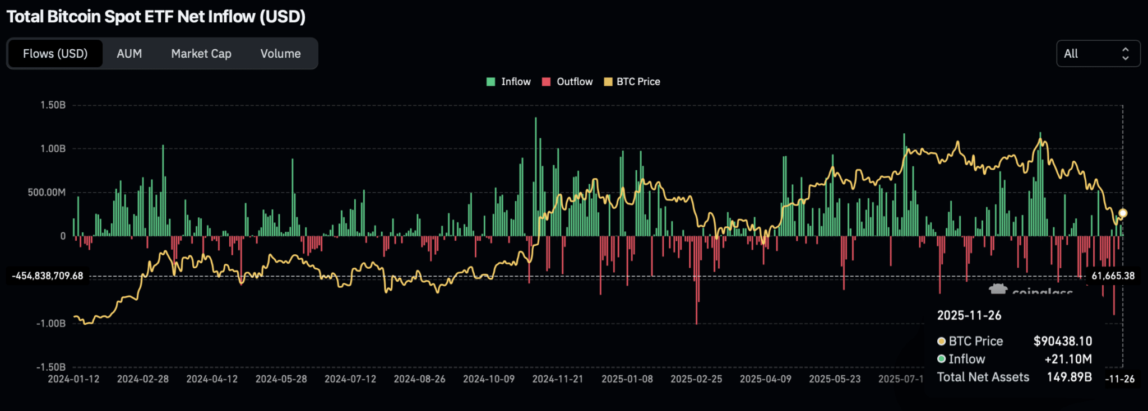
Task: Click the up-down chevron in All selector
Action: coord(1125,54)
